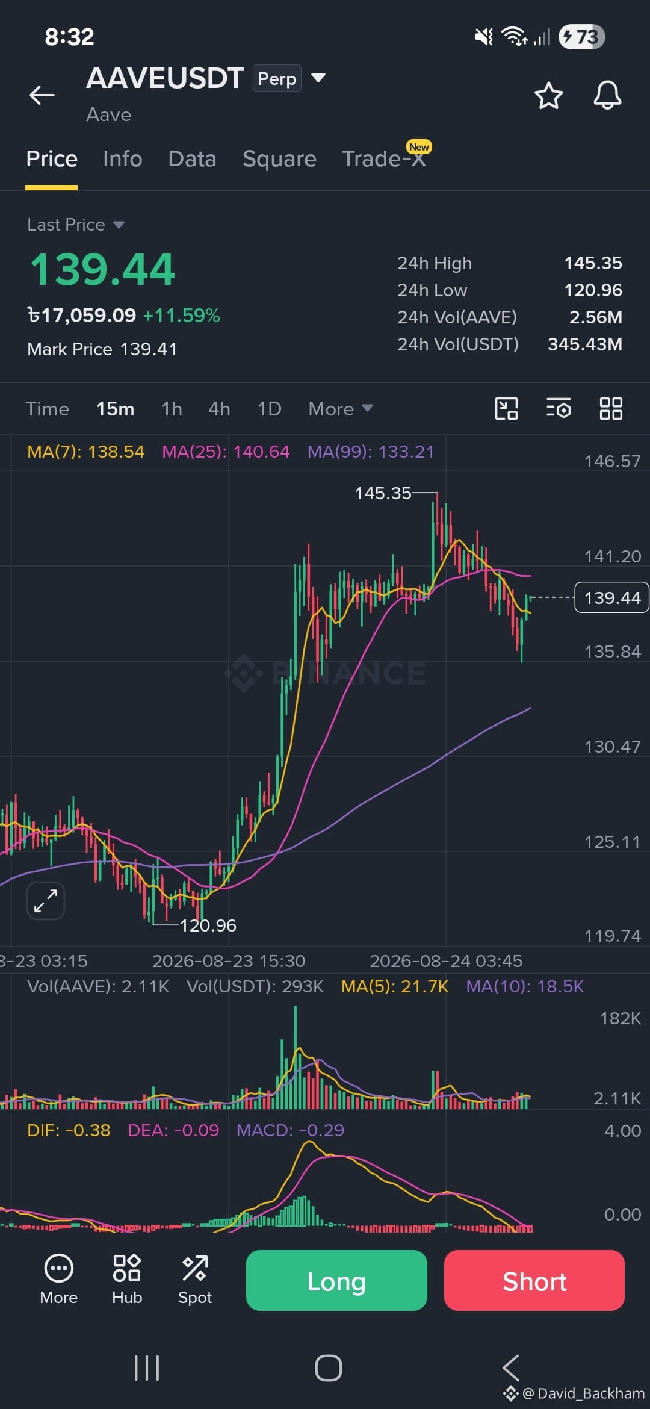The height and width of the screenshot is (1409, 650).
Task: Tap the back arrow icon
Action: pyautogui.click(x=42, y=95)
